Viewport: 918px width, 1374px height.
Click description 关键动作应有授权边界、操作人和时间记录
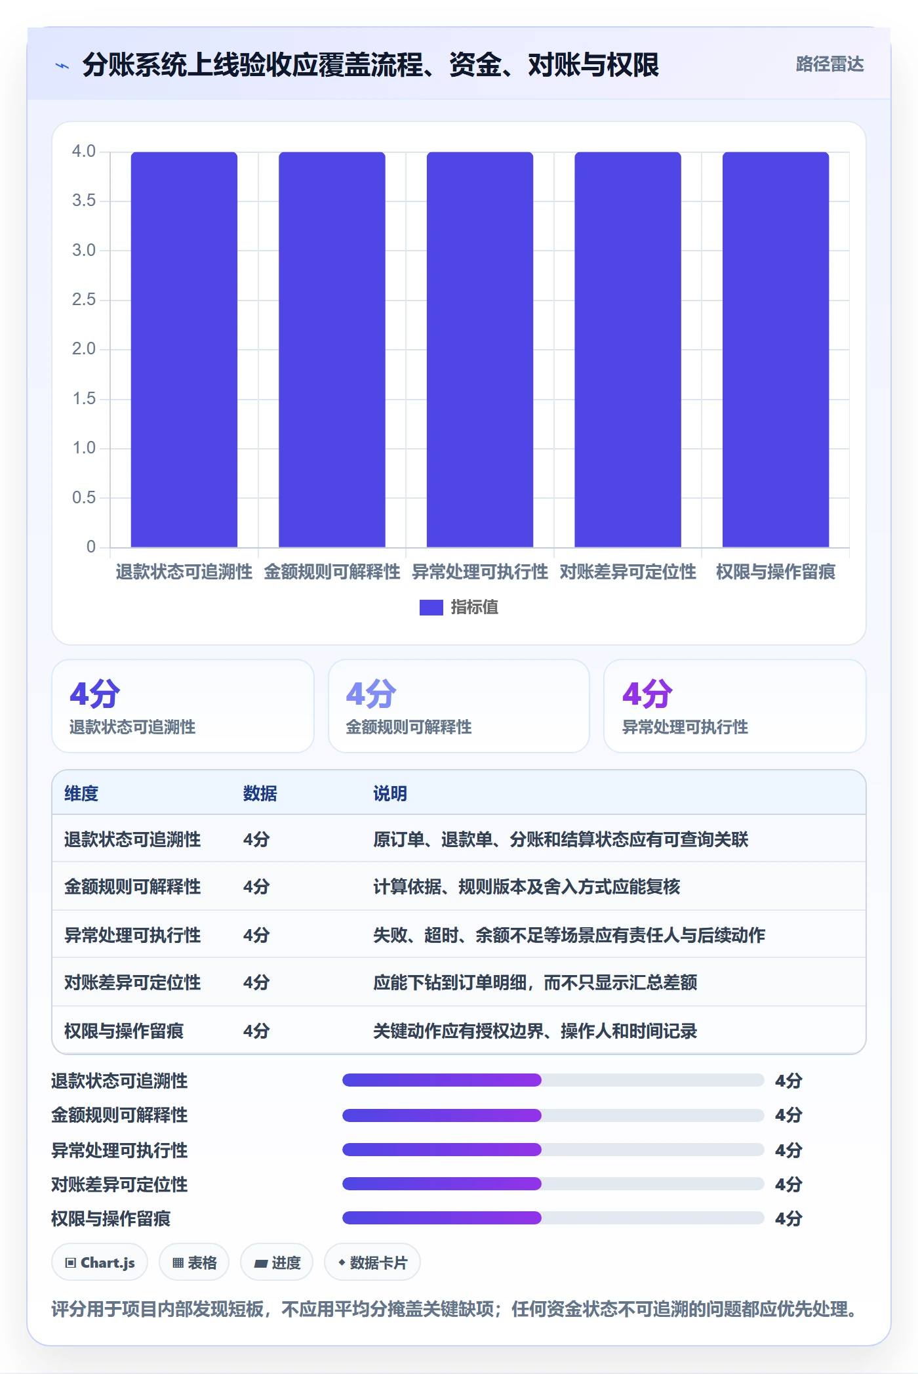pyautogui.click(x=535, y=1031)
